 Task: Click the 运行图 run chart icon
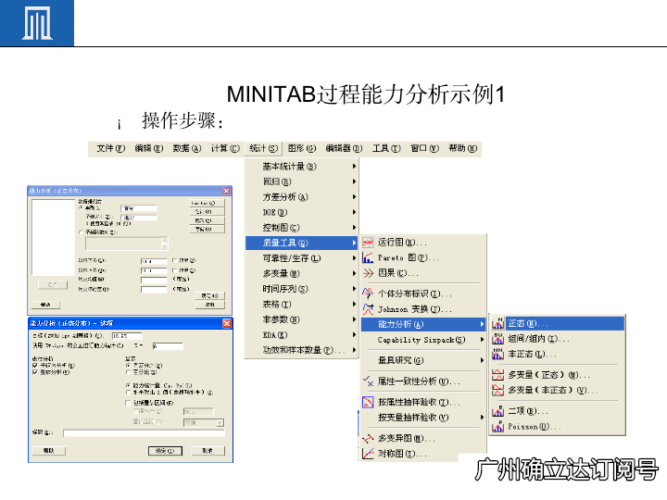tap(368, 242)
